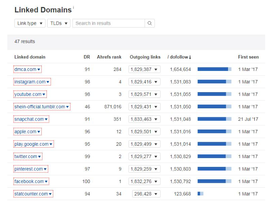The width and height of the screenshot is (269, 202).
Task: Expand snapchat.com outgoing links 1,833,463
Action: [x=144, y=119]
